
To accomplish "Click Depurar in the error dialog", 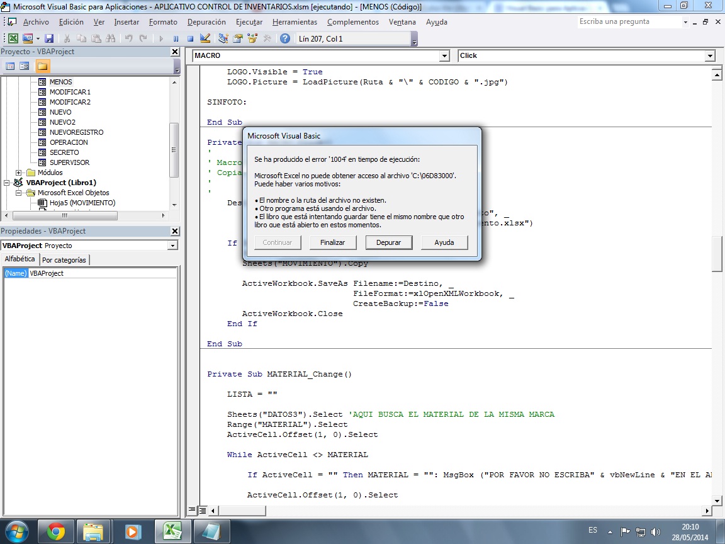I will [x=388, y=242].
